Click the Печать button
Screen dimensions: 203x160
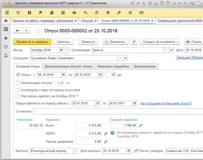coord(194,42)
